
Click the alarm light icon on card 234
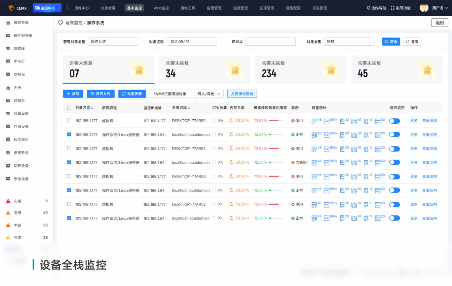(331, 70)
